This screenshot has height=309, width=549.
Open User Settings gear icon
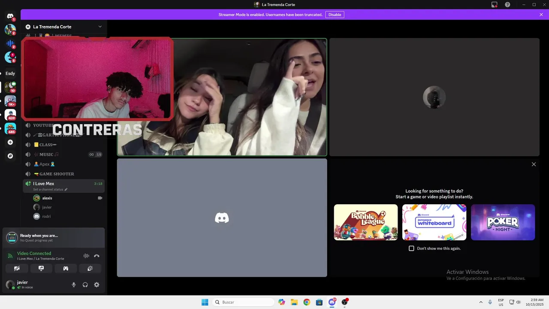coord(97,285)
